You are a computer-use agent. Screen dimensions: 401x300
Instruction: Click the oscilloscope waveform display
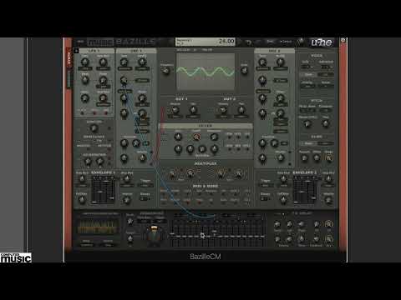[x=206, y=72]
